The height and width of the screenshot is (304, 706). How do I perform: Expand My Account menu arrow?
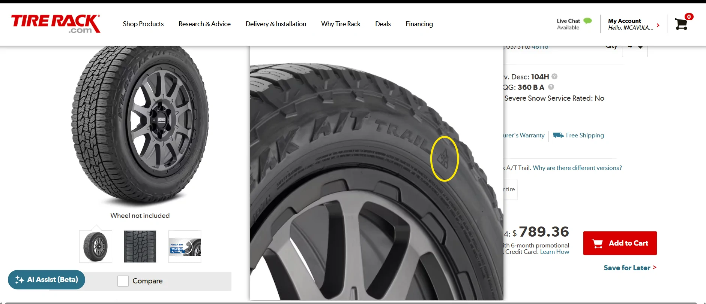pyautogui.click(x=658, y=25)
